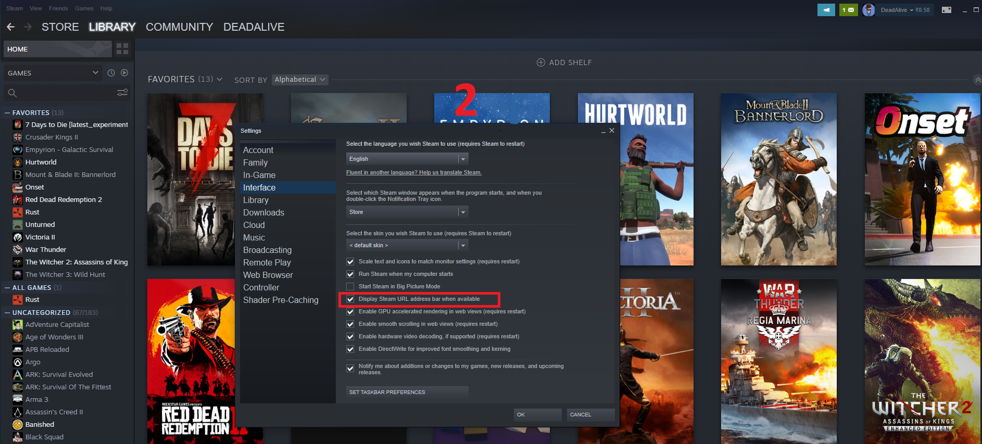
Task: Toggle Scale text and icons checkbox
Action: [x=350, y=261]
